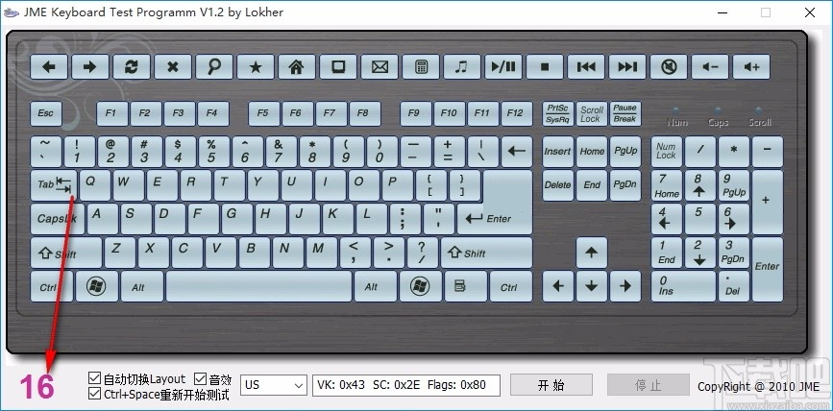Image resolution: width=833 pixels, height=411 pixels.
Task: Click the Space bar key
Action: [258, 287]
